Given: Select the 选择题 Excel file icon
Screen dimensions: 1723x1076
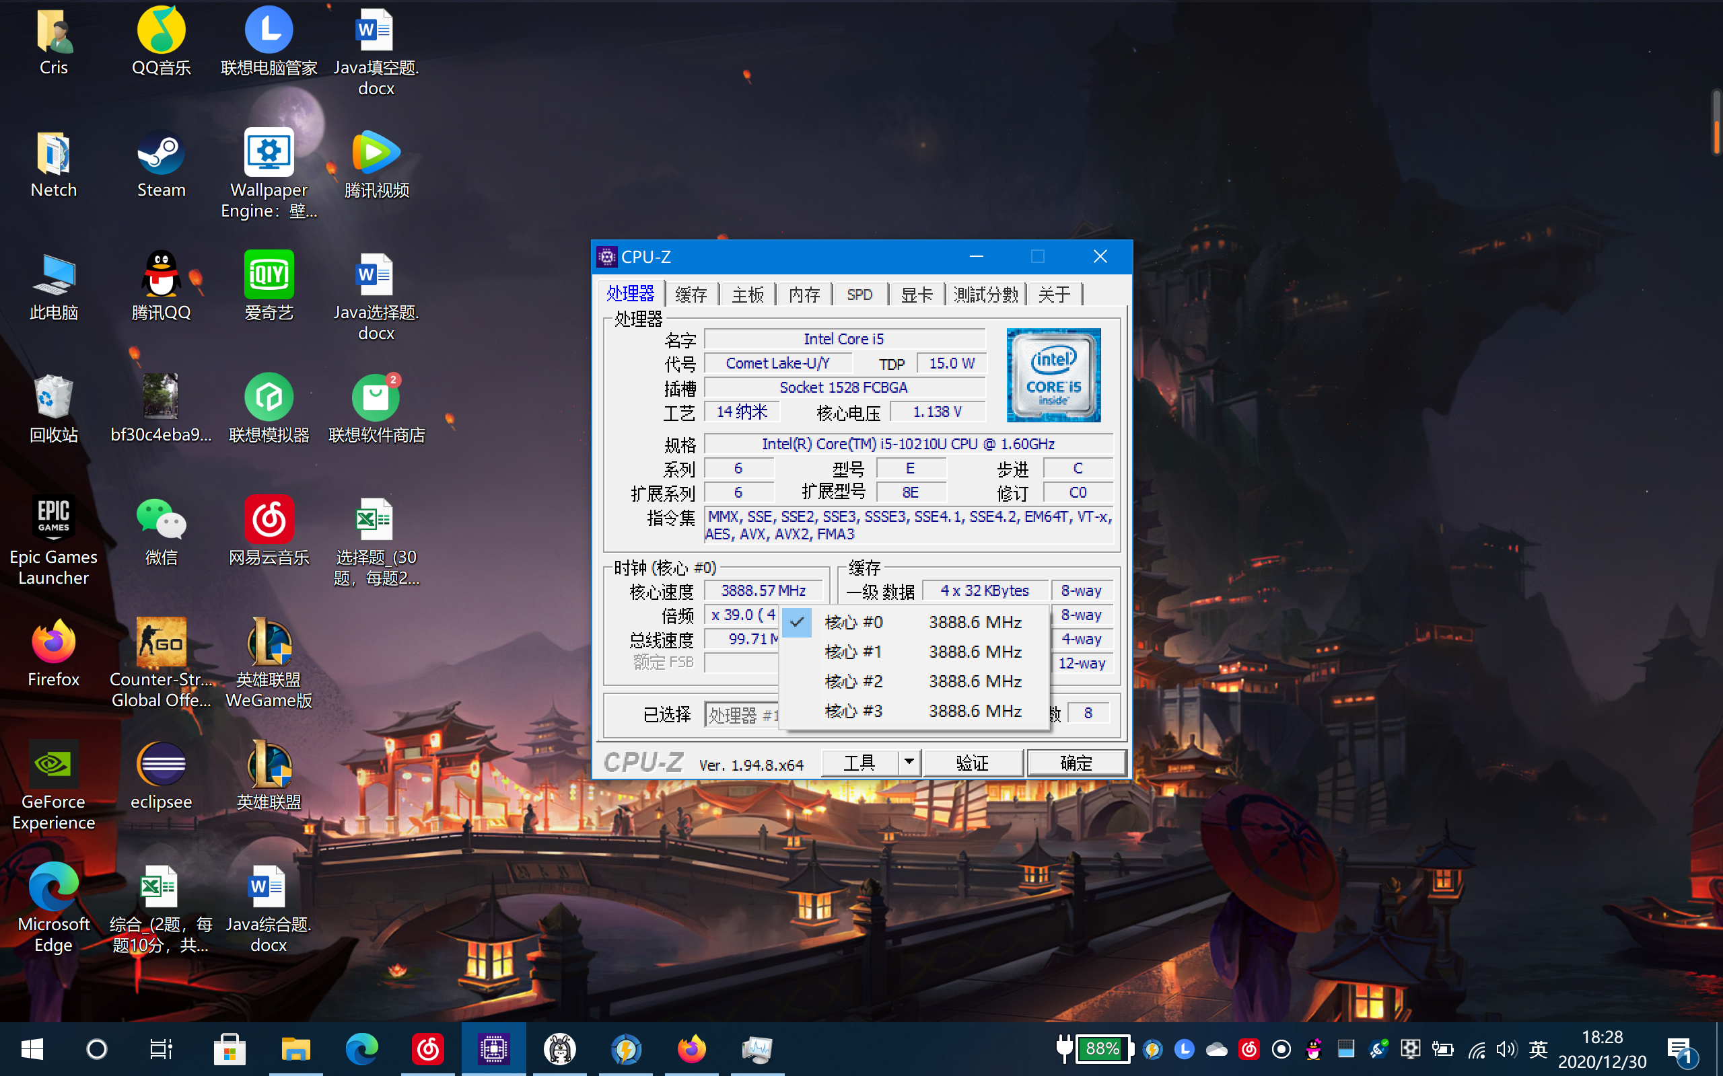Looking at the screenshot, I should [x=375, y=519].
